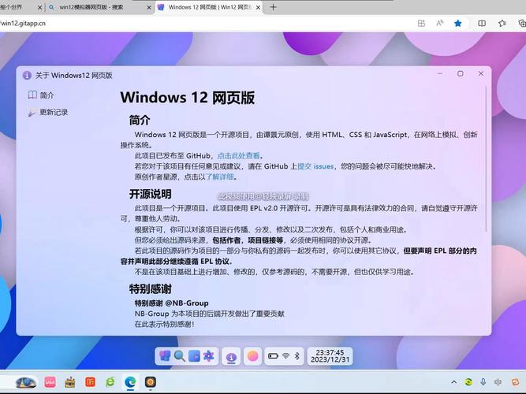
Task: Open the castle game icon in taskbar
Action: point(70,382)
